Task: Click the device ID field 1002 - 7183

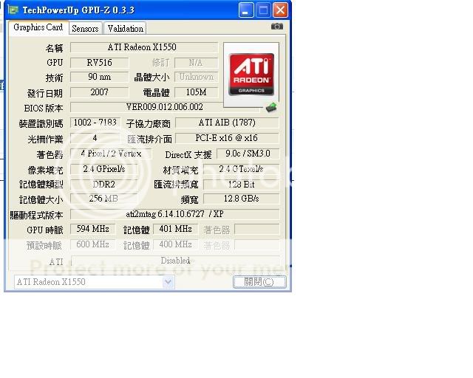Action: click(97, 123)
